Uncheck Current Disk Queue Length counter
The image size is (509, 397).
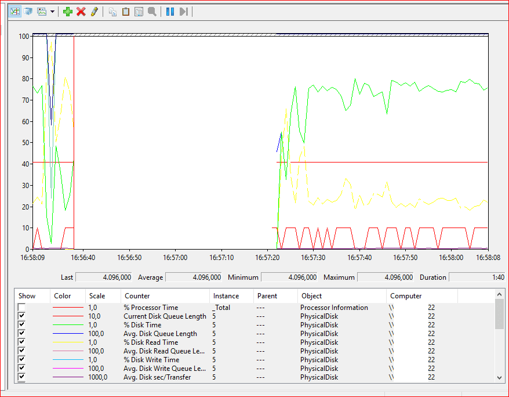[22, 316]
